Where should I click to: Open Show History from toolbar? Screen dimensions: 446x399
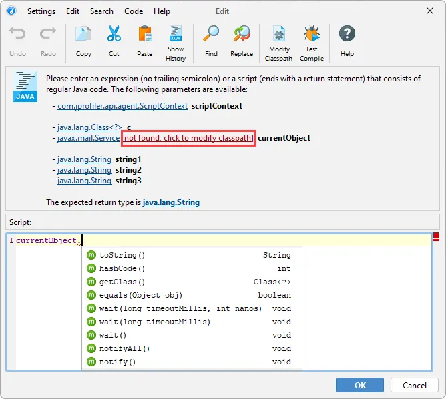pos(176,43)
